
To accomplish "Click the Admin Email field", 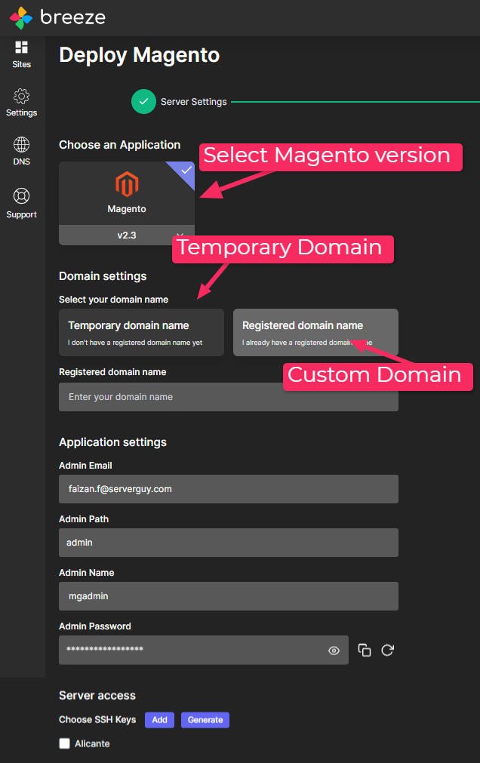I will click(229, 489).
